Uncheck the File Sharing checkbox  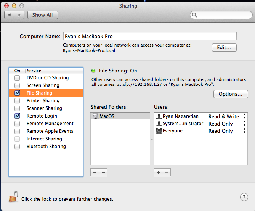coord(17,93)
